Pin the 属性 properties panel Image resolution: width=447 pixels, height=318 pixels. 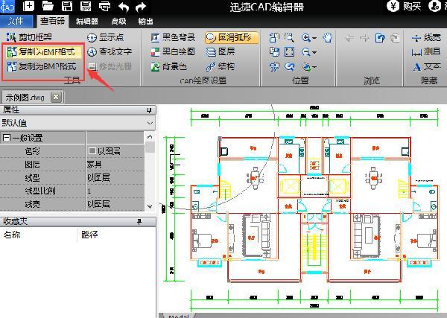click(x=149, y=110)
